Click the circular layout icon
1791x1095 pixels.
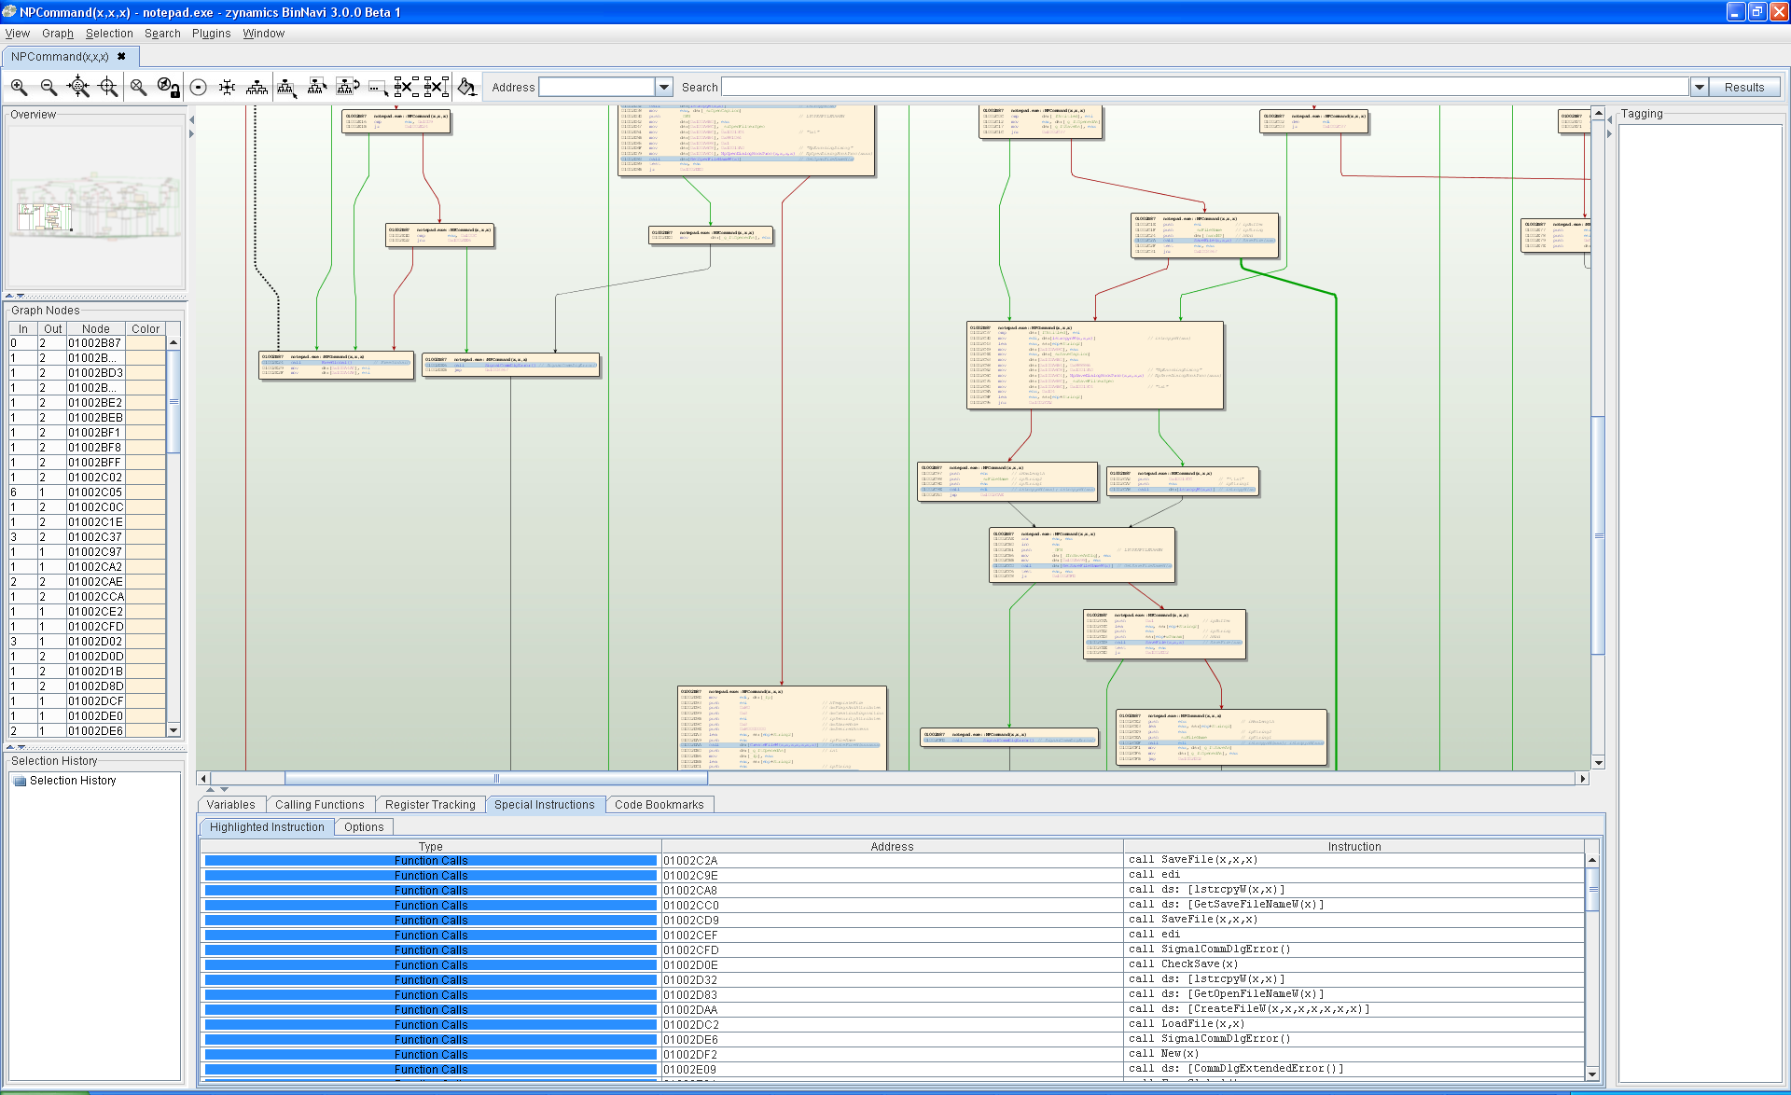pos(198,88)
